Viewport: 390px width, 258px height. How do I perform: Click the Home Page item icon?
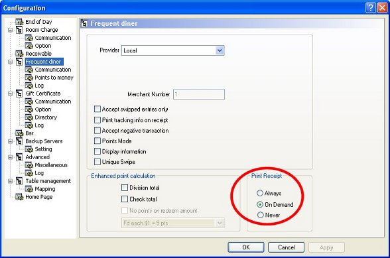[19, 197]
